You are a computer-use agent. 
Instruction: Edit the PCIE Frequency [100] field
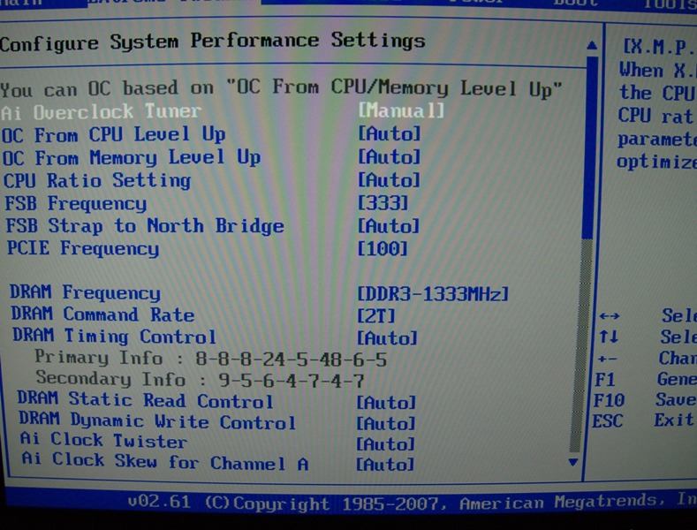pyautogui.click(x=383, y=248)
